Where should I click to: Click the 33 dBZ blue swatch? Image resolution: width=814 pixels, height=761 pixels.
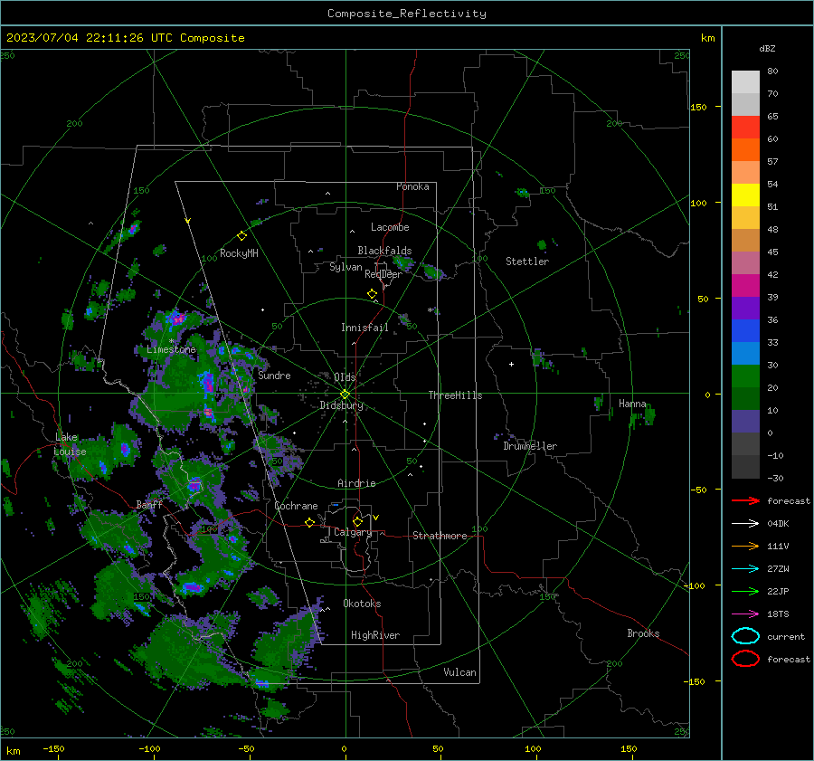tap(745, 330)
